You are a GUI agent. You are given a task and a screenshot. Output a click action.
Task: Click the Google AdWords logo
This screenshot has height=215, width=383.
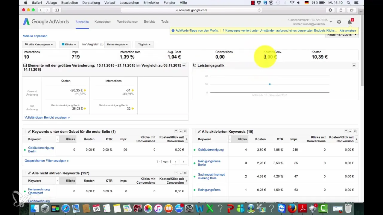pos(46,21)
